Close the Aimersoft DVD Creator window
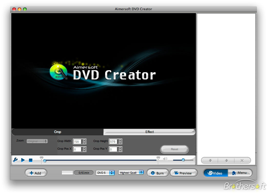Image resolution: width=267 pixels, height=194 pixels. (x=14, y=9)
